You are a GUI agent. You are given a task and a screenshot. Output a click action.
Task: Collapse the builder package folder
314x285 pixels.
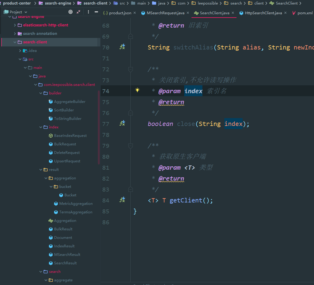click(x=41, y=93)
